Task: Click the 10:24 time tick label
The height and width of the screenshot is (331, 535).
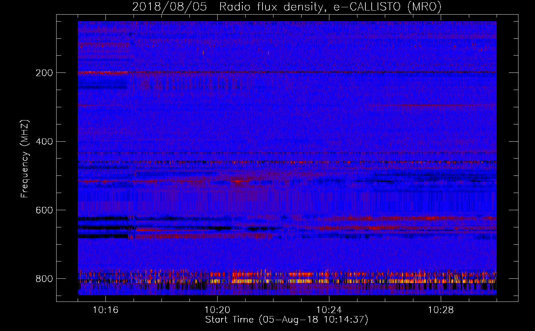Action: pyautogui.click(x=329, y=310)
